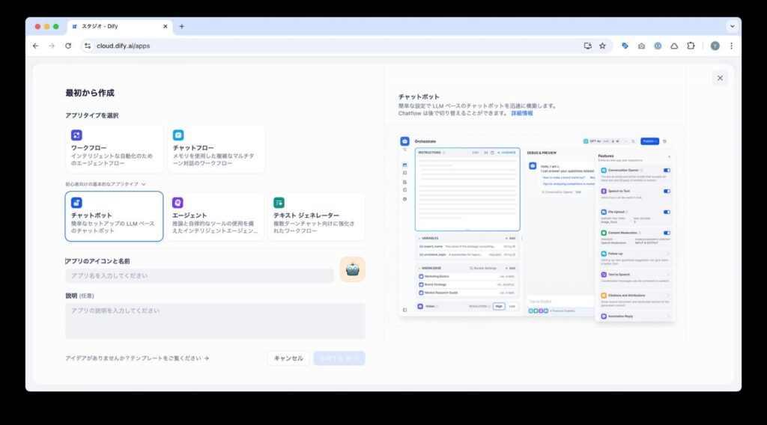Bookmark this page with the star icon
The height and width of the screenshot is (425, 767).
pos(602,46)
